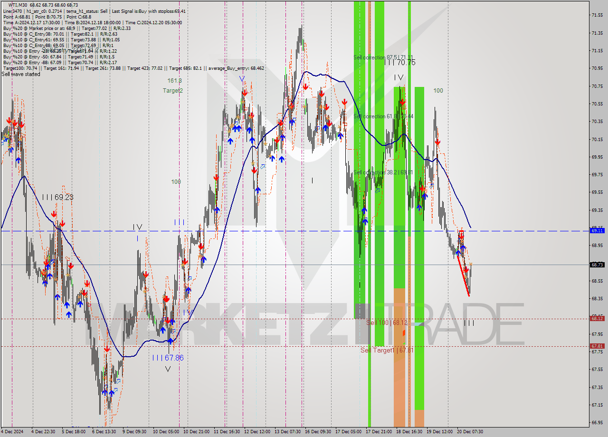Click the 70.75 price axis label
Image resolution: width=608 pixels, height=437 pixels.
coord(597,86)
